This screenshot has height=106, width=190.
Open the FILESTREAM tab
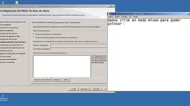tap(75, 23)
